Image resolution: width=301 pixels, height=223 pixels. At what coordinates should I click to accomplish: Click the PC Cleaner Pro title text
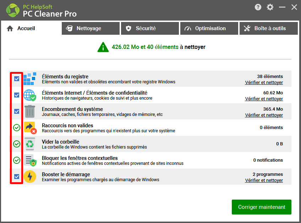point(50,14)
